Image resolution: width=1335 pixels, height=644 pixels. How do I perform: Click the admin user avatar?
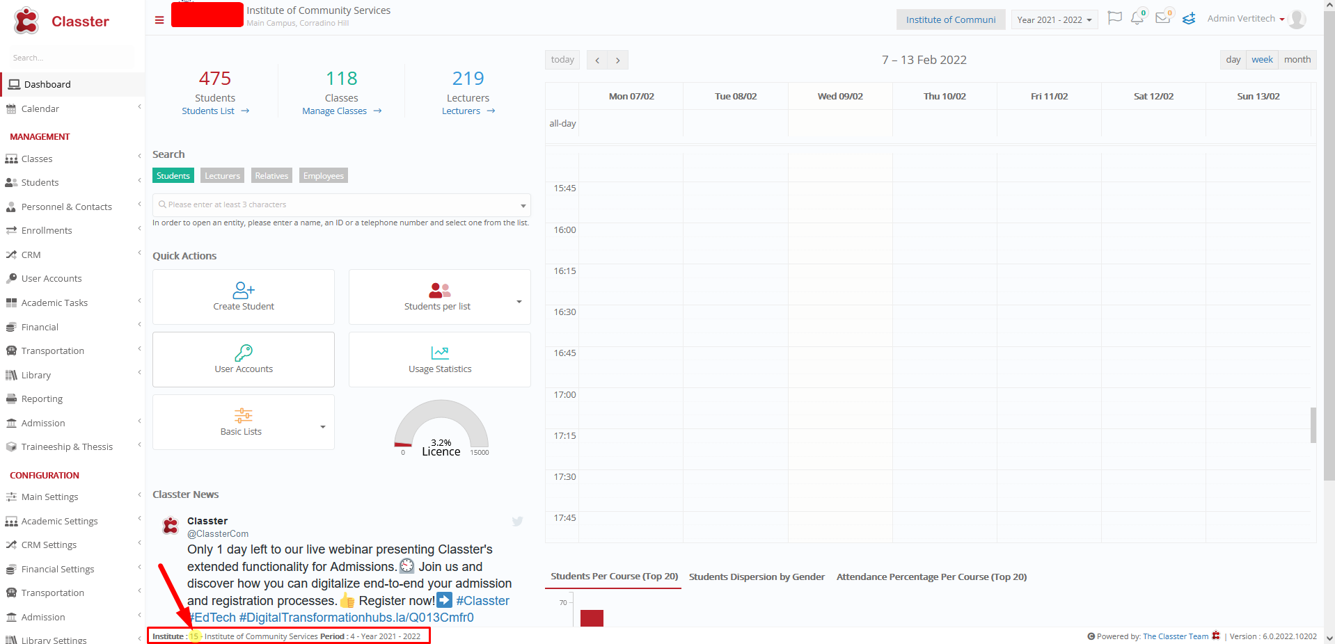click(1297, 19)
